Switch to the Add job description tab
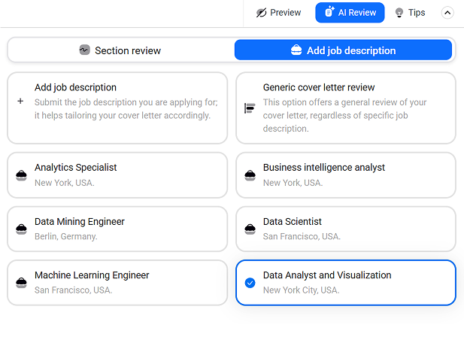This screenshot has width=464, height=349. coord(343,50)
